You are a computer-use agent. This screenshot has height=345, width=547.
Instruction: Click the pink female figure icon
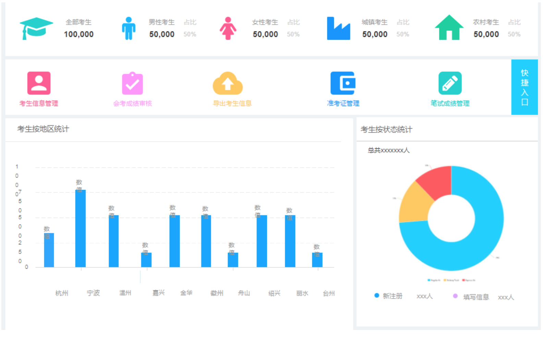tap(228, 28)
